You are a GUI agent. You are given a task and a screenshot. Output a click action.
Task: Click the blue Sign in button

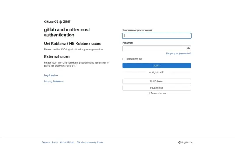click(x=157, y=65)
